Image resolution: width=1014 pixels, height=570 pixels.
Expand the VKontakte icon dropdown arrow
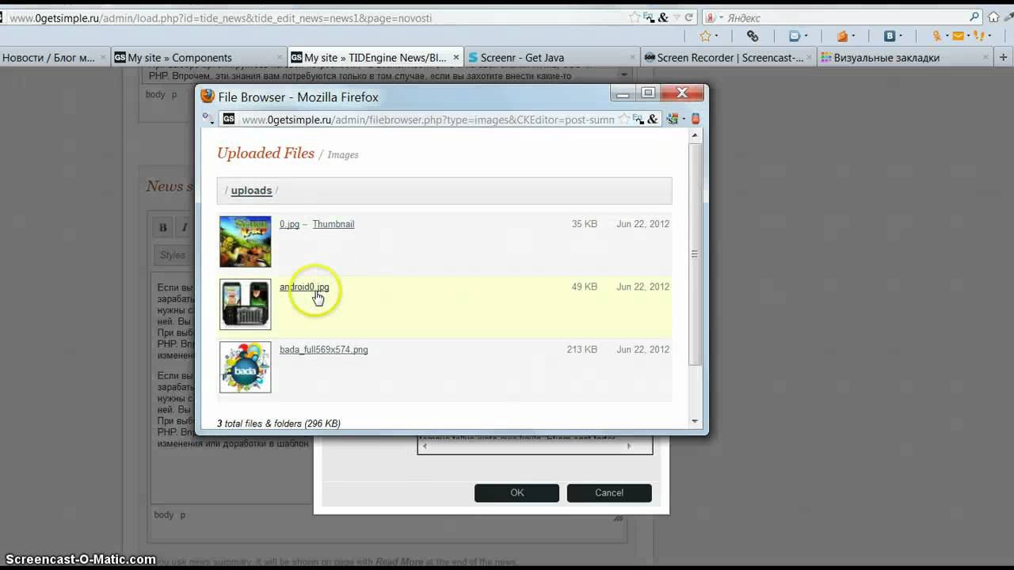click(x=901, y=36)
